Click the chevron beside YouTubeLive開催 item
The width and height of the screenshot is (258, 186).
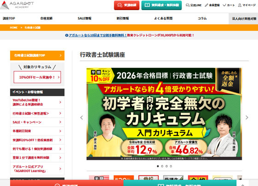[x=60, y=102]
